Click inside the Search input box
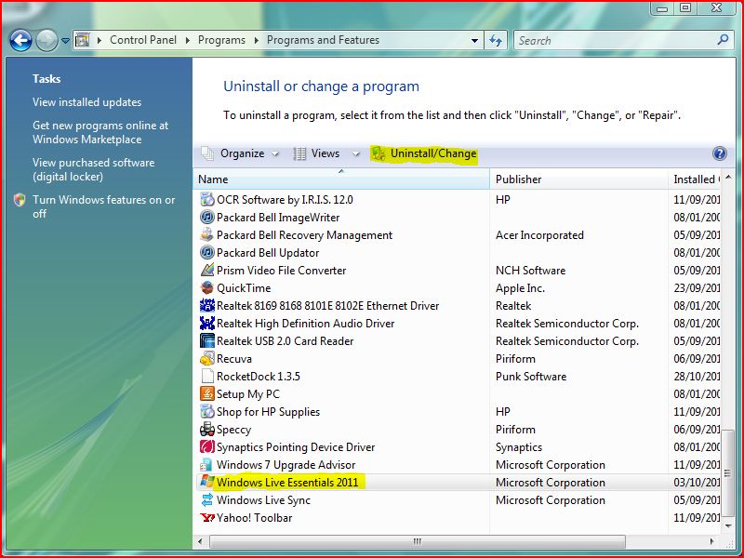The image size is (744, 558). click(x=615, y=40)
